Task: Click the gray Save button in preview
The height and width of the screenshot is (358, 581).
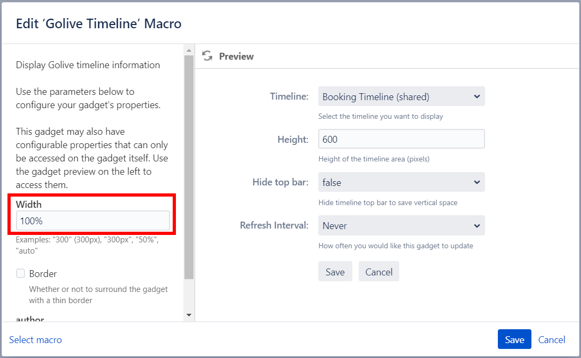Action: tap(335, 272)
